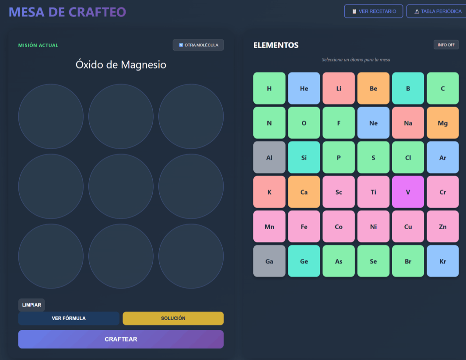This screenshot has width=466, height=360.
Task: Reveal the answer with SOLUCIÓN
Action: coord(173,318)
